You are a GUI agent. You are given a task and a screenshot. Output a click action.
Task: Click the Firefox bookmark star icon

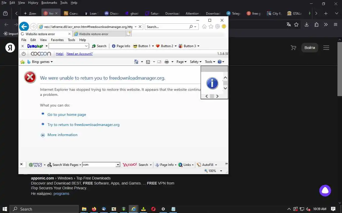click(296, 24)
